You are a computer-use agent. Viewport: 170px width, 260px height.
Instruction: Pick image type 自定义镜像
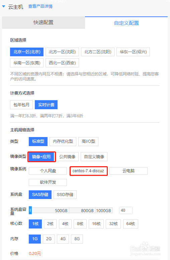94,157
